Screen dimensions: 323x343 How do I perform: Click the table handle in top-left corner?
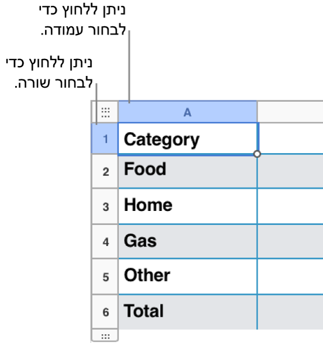(105, 112)
